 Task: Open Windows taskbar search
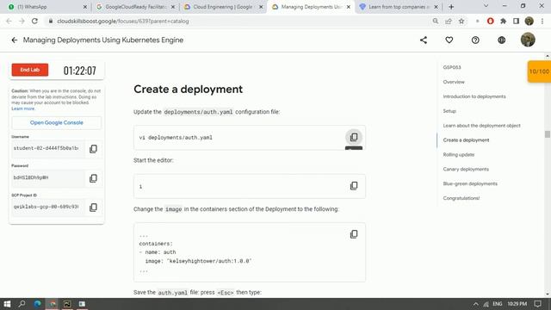(22, 304)
